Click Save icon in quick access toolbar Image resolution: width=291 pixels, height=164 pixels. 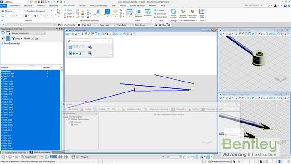click(x=39, y=2)
